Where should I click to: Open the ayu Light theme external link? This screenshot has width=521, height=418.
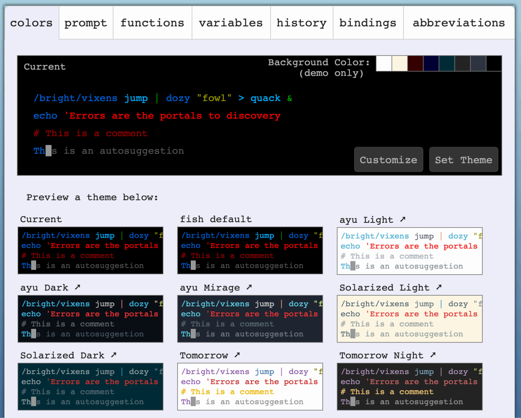pyautogui.click(x=403, y=219)
